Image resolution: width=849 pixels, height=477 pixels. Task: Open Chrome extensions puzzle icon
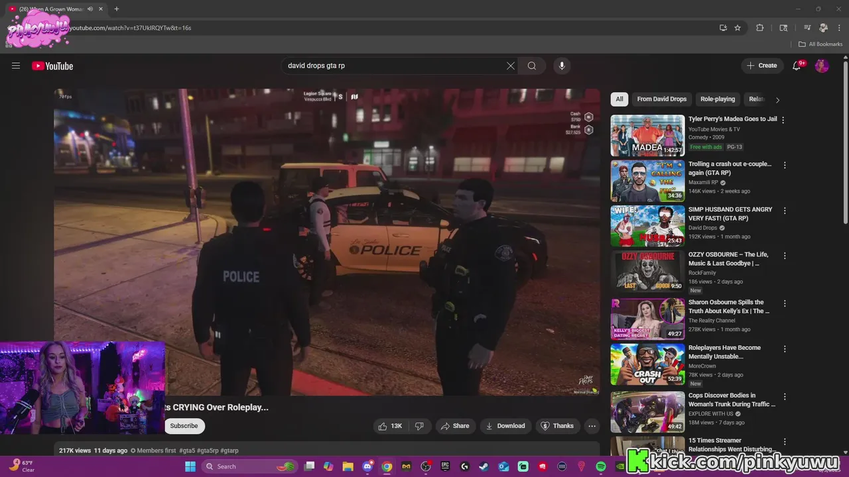(760, 28)
